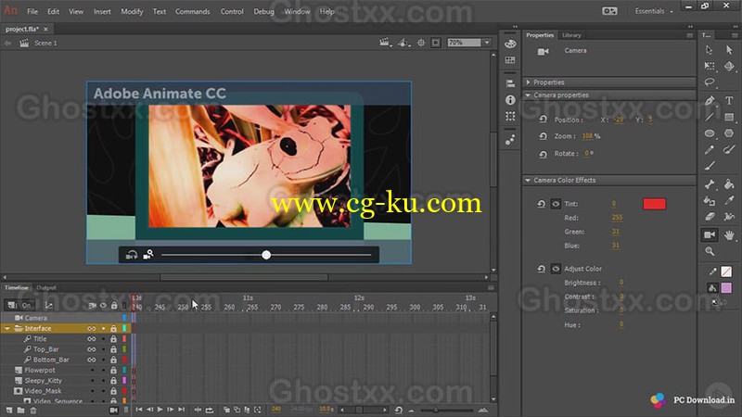This screenshot has width=742, height=417.
Task: Click Delete layer trash icon
Action: pyautogui.click(x=33, y=411)
